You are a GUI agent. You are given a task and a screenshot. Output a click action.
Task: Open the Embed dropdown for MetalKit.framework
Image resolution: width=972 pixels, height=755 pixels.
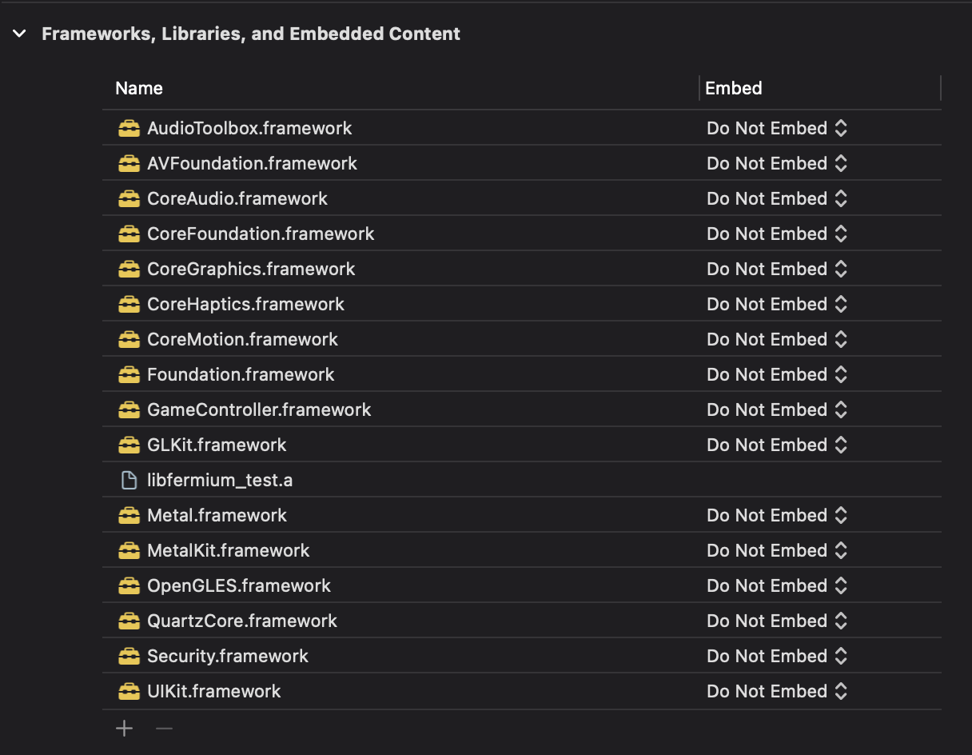(x=840, y=550)
